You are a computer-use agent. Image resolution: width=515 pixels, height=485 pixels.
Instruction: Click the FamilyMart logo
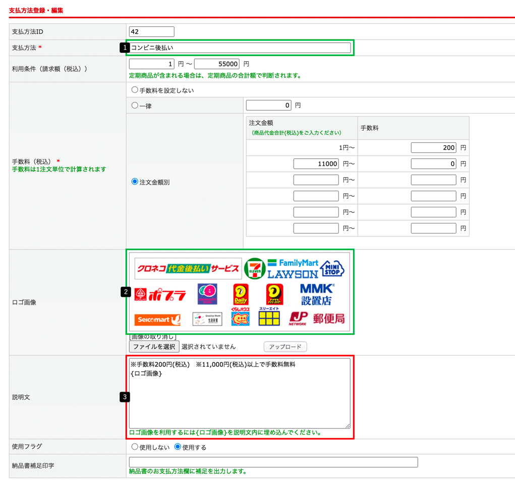(293, 263)
